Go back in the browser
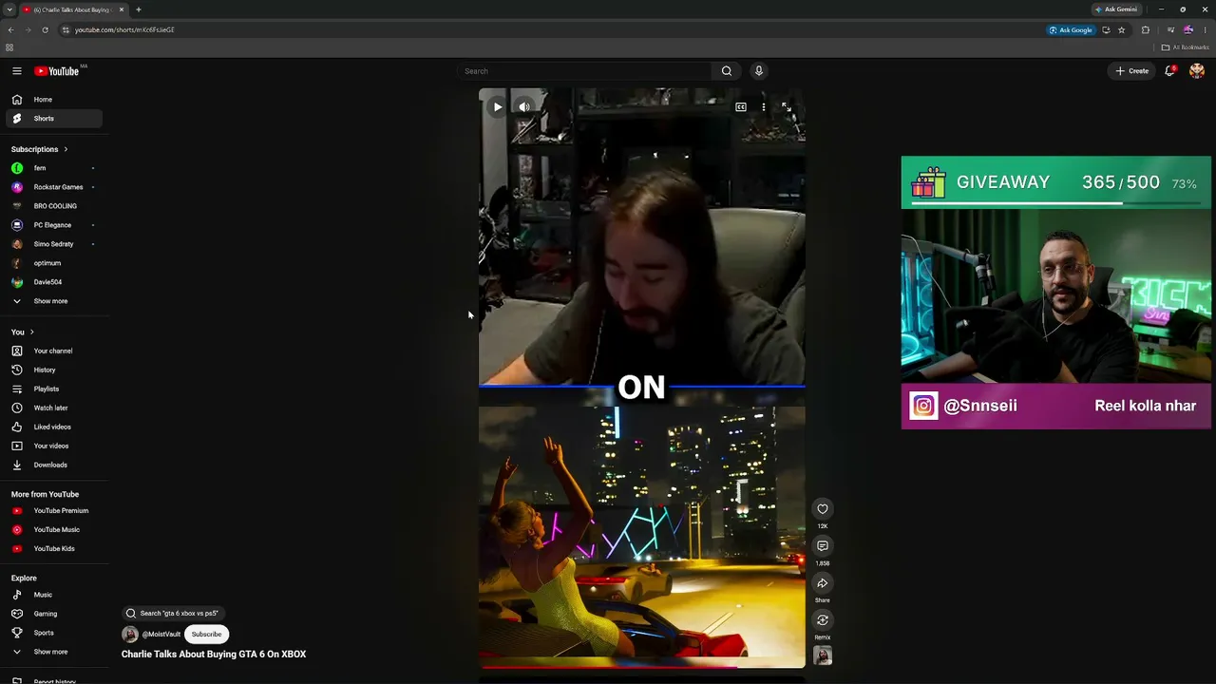Screen dimensions: 1216x684 10,29
